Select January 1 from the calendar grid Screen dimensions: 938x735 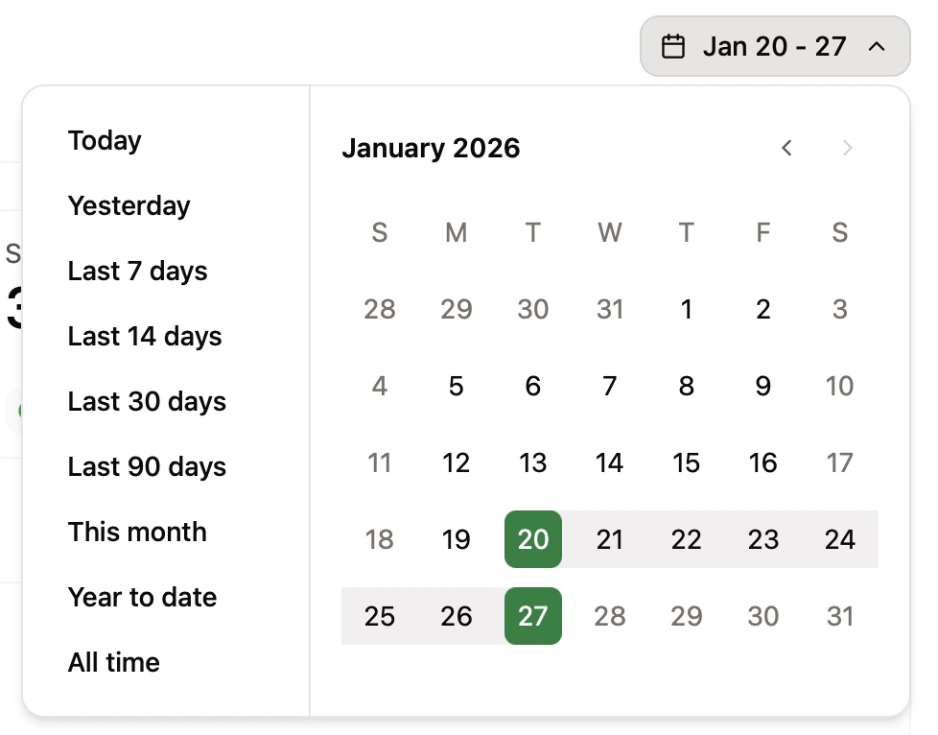[687, 309]
